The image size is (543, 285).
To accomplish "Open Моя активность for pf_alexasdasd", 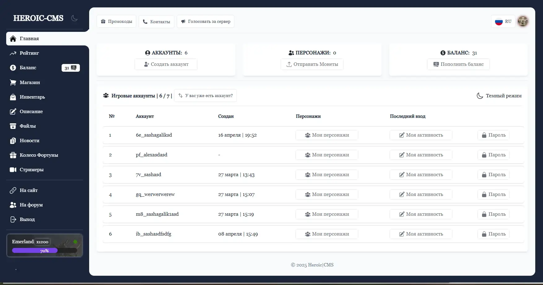I will [421, 155].
